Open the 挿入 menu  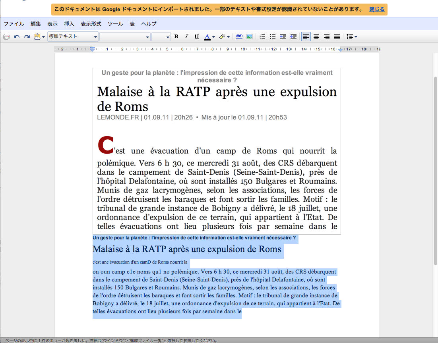point(69,24)
